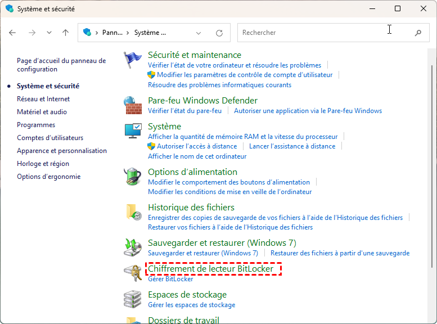This screenshot has width=437, height=324.
Task: Expand the address bar history dropdown
Action: point(199,33)
